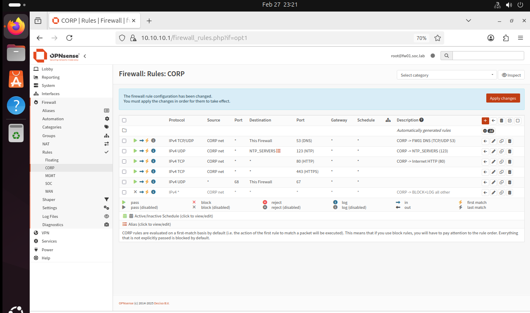Screen dimensions: 530x313
Task: Edit the HTTPS rule using its pencil icon
Action: click(493, 172)
